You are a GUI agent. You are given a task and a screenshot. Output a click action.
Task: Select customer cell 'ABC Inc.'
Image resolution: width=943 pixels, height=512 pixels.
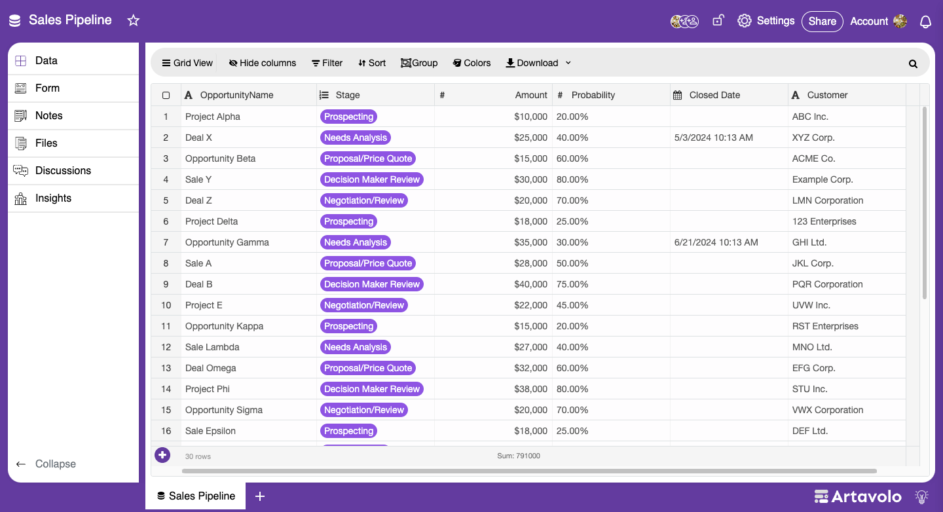click(847, 117)
